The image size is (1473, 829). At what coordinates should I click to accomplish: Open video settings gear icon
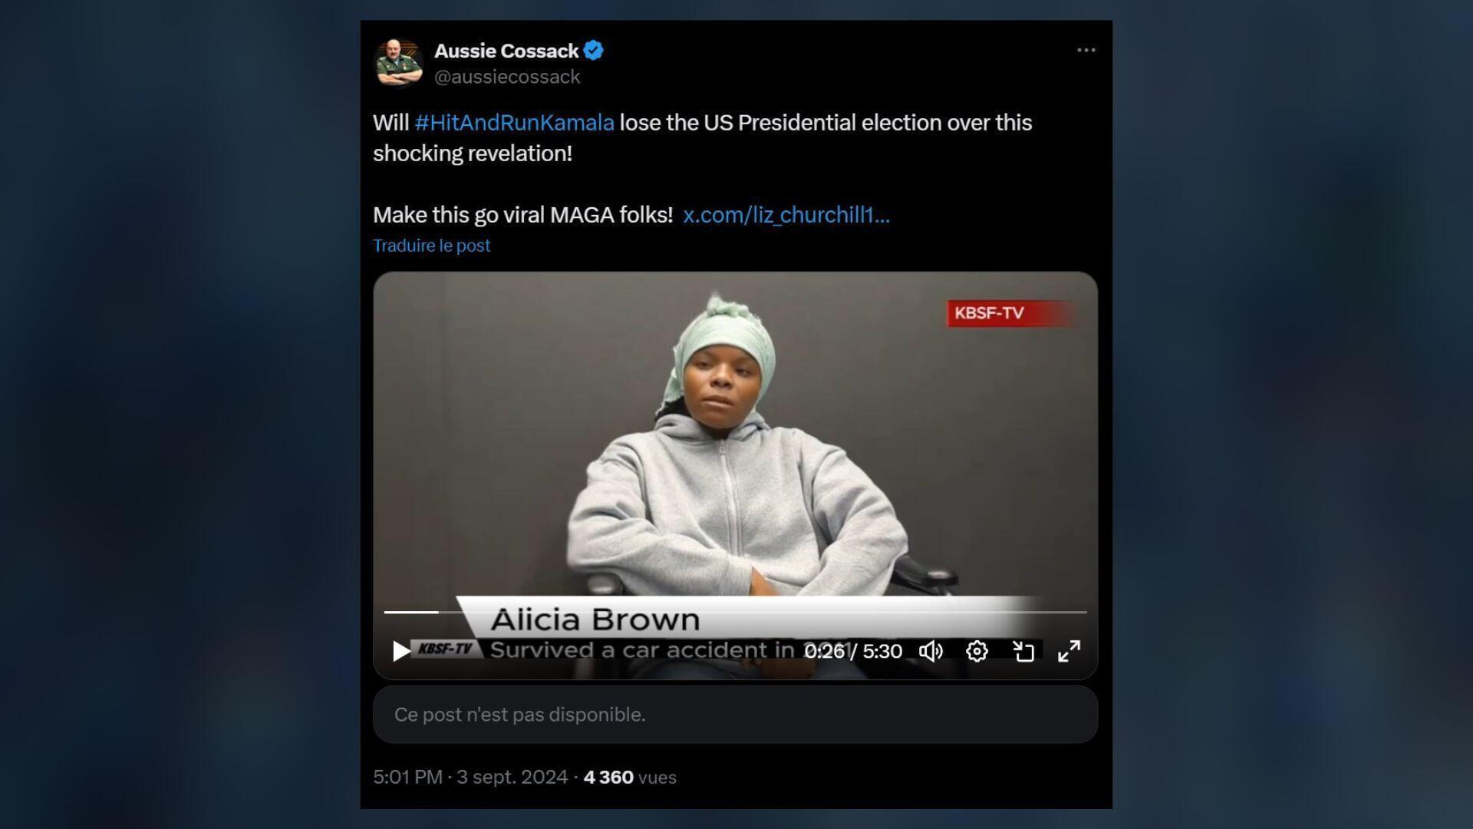tap(977, 651)
